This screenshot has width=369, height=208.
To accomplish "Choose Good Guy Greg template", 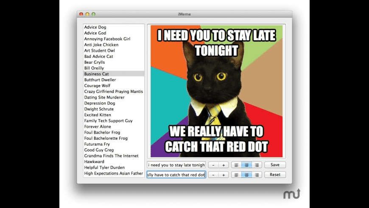I will tap(114, 150).
